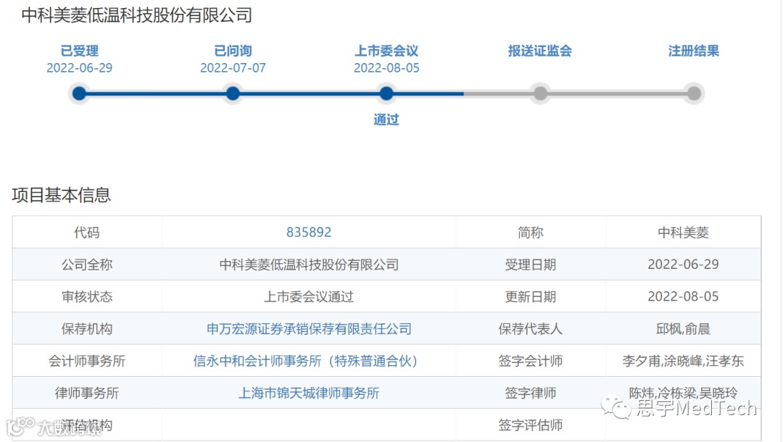This screenshot has width=783, height=442.
Task: Click the 律师事务所 label cell
Action: [x=87, y=393]
